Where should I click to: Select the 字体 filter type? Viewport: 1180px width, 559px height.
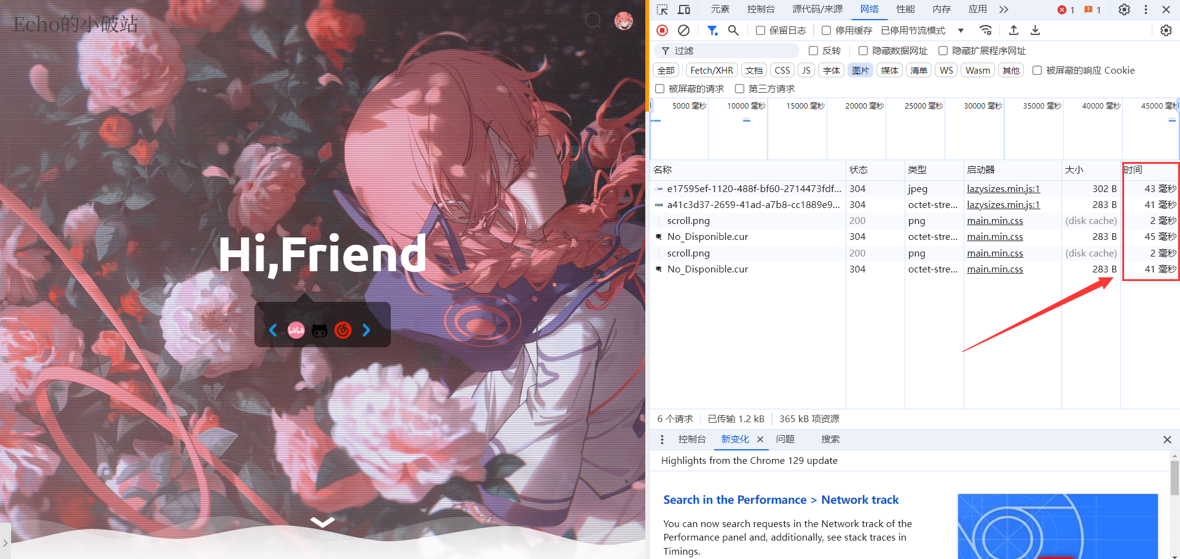832,71
